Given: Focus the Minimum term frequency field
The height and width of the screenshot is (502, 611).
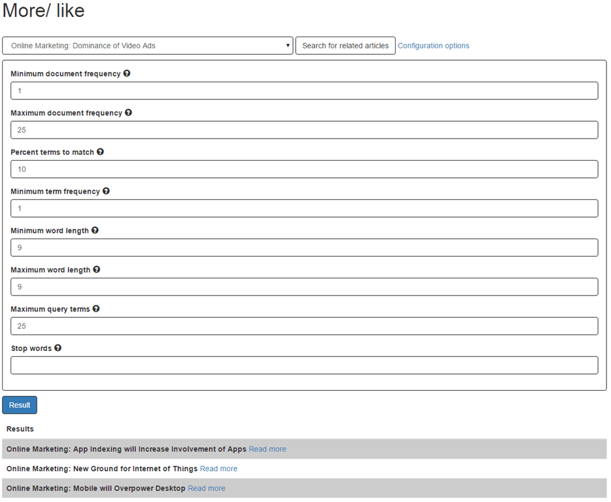Looking at the screenshot, I should coord(304,209).
